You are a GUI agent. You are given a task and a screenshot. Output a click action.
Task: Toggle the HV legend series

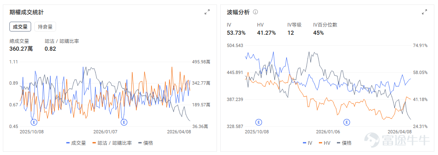click(324, 143)
